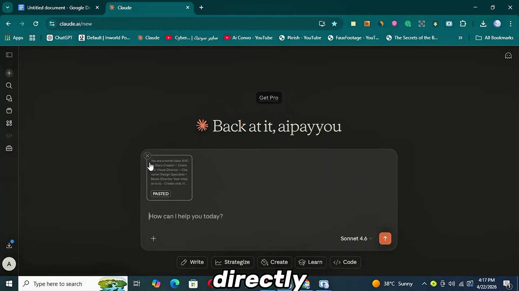Open The Secrets of the B... bookmark
Image resolution: width=519 pixels, height=291 pixels.
(x=412, y=38)
